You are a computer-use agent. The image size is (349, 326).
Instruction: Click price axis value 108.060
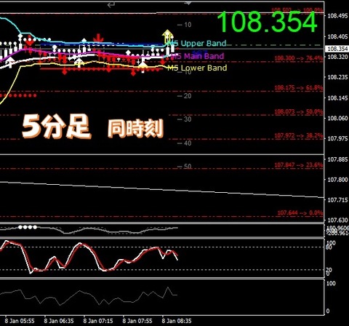point(337,119)
